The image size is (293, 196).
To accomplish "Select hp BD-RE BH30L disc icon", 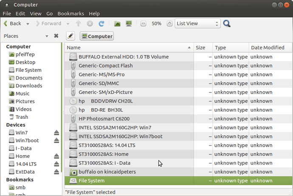I will (x=73, y=110).
